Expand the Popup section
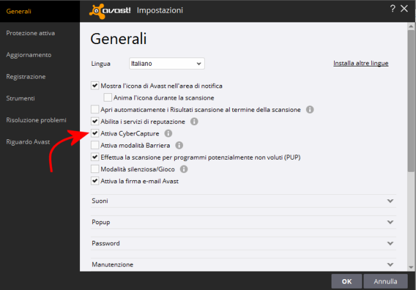416x290 pixels. point(243,222)
